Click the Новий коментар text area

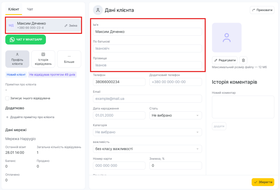coord(243,107)
